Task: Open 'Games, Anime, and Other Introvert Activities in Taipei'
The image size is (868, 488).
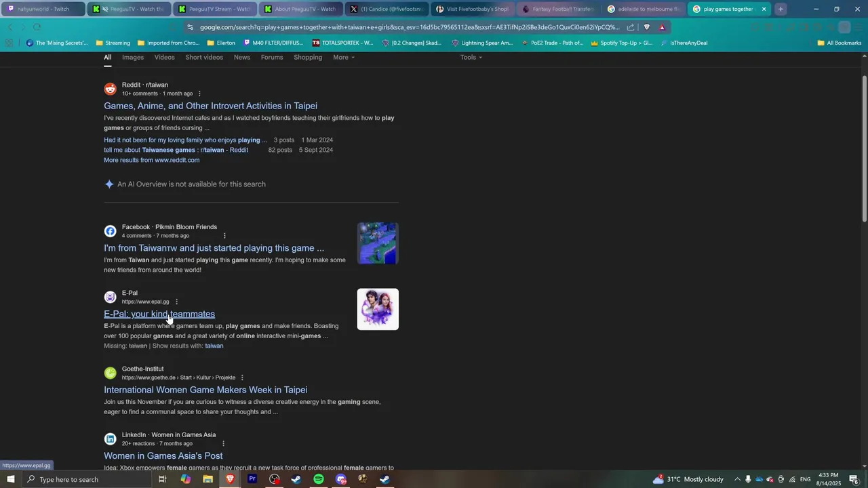Action: tap(210, 106)
